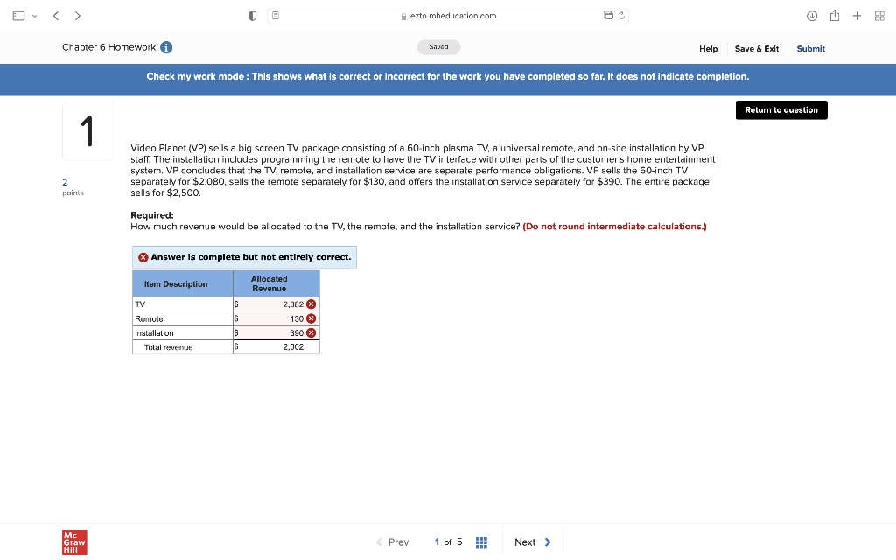Click the Saved status pill
Image resolution: width=896 pixels, height=560 pixels.
pos(438,46)
